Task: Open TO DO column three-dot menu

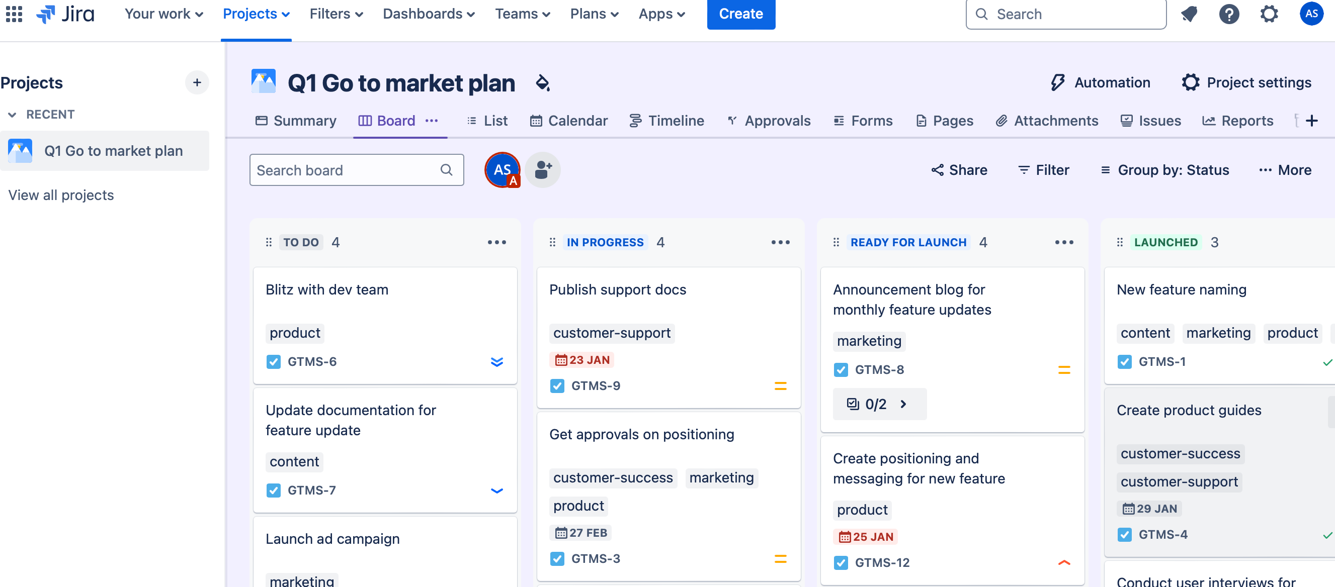Action: [496, 242]
